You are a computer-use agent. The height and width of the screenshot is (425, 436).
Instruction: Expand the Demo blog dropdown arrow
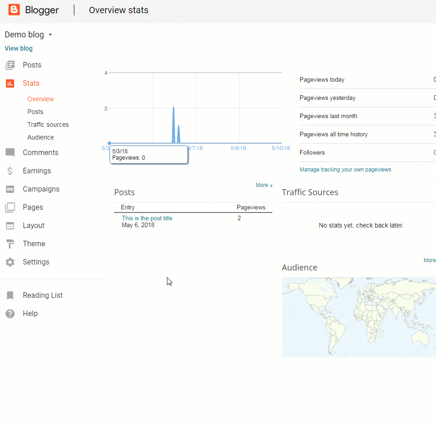tap(50, 35)
